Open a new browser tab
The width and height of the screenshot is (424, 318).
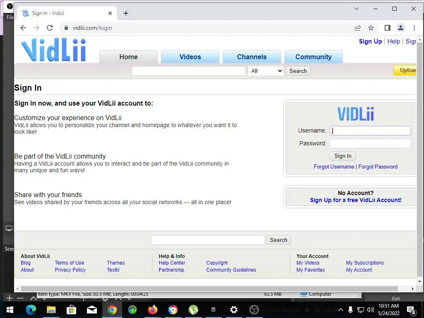(126, 13)
